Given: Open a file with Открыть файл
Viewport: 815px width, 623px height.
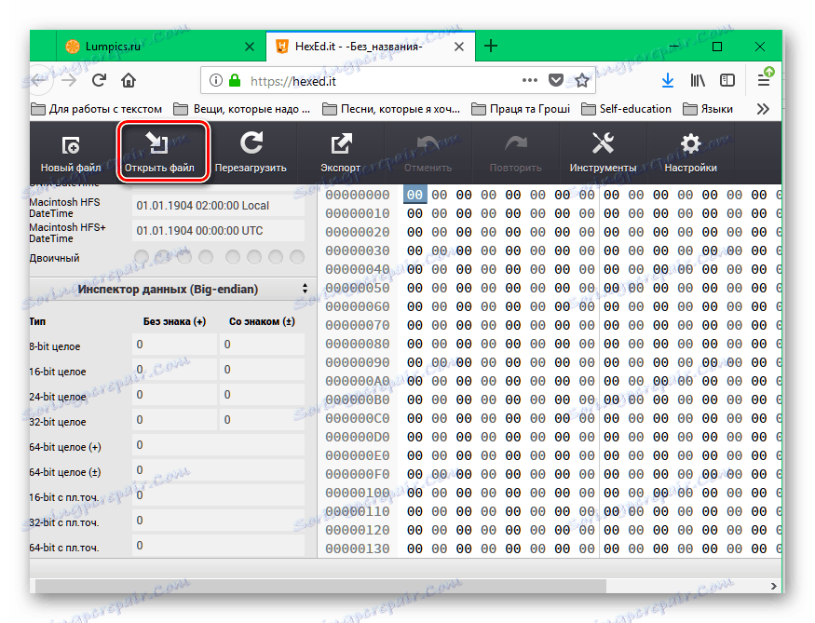Looking at the screenshot, I should [159, 152].
